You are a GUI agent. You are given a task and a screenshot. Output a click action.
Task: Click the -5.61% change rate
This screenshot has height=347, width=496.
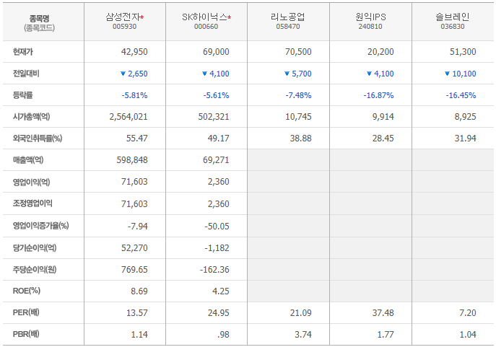pos(217,95)
